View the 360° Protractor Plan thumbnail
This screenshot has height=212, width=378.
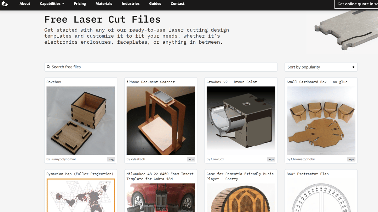(x=321, y=195)
